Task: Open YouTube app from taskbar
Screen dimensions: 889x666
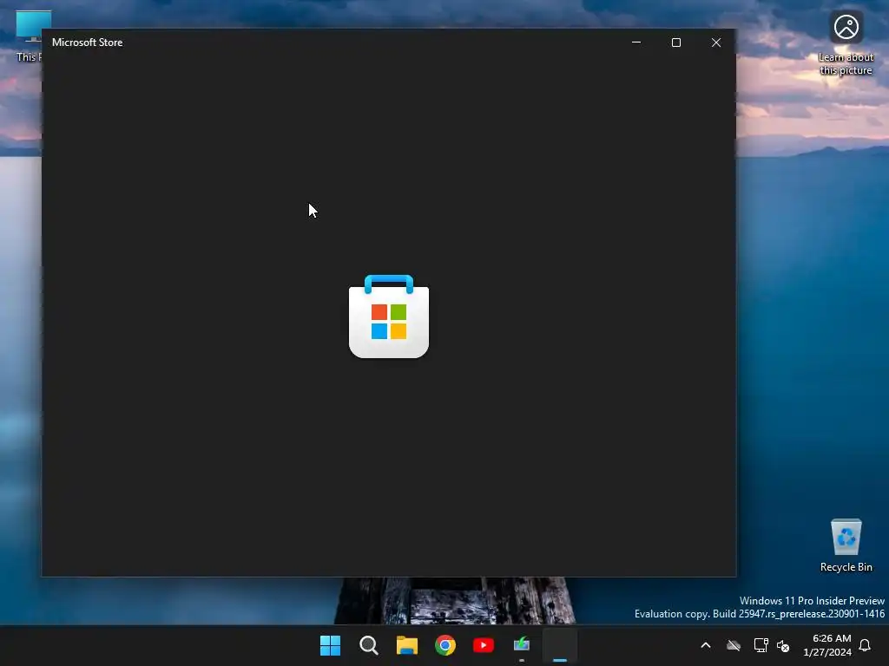Action: pyautogui.click(x=484, y=645)
